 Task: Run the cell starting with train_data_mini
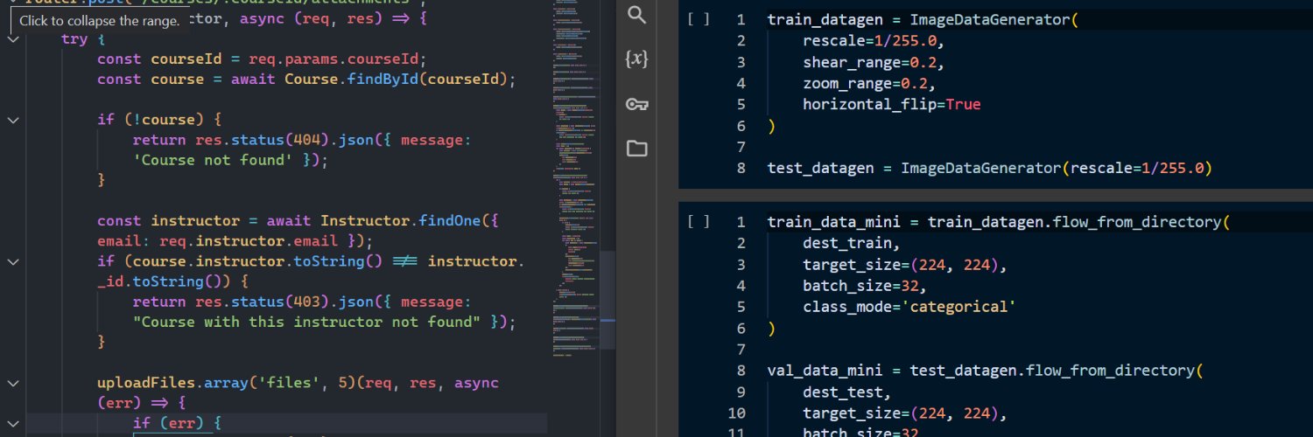pyautogui.click(x=699, y=222)
